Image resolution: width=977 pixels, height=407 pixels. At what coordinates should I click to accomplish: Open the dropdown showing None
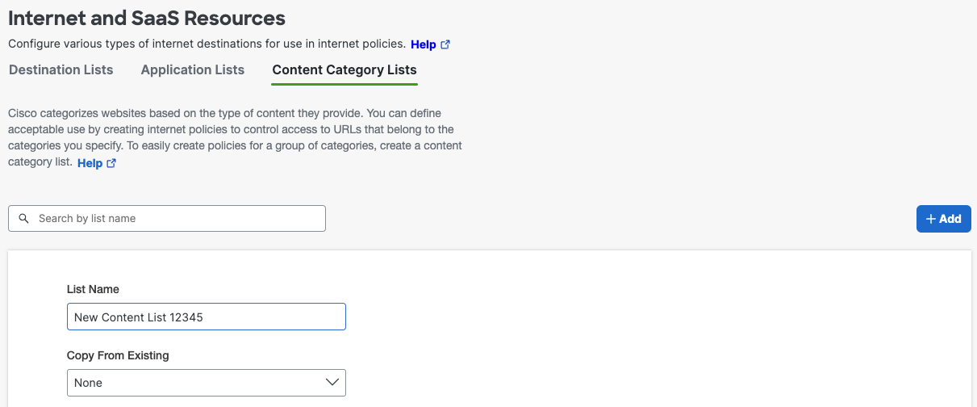coord(206,383)
